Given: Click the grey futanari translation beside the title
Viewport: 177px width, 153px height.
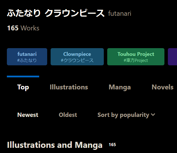Looking at the screenshot, I should coord(120,13).
